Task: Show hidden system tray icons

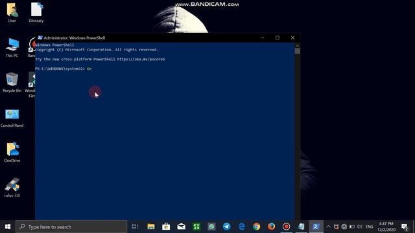Action: coord(329,227)
